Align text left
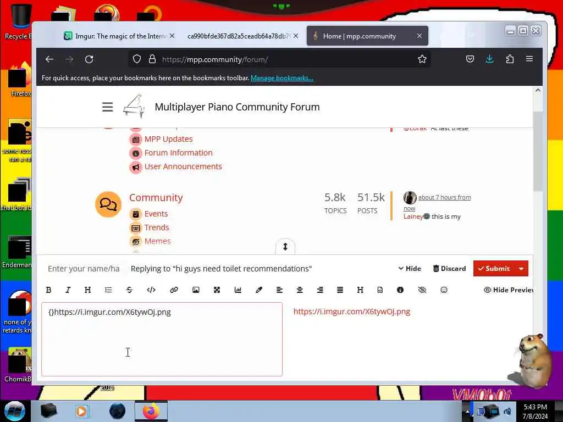This screenshot has height=422, width=563. 279,290
